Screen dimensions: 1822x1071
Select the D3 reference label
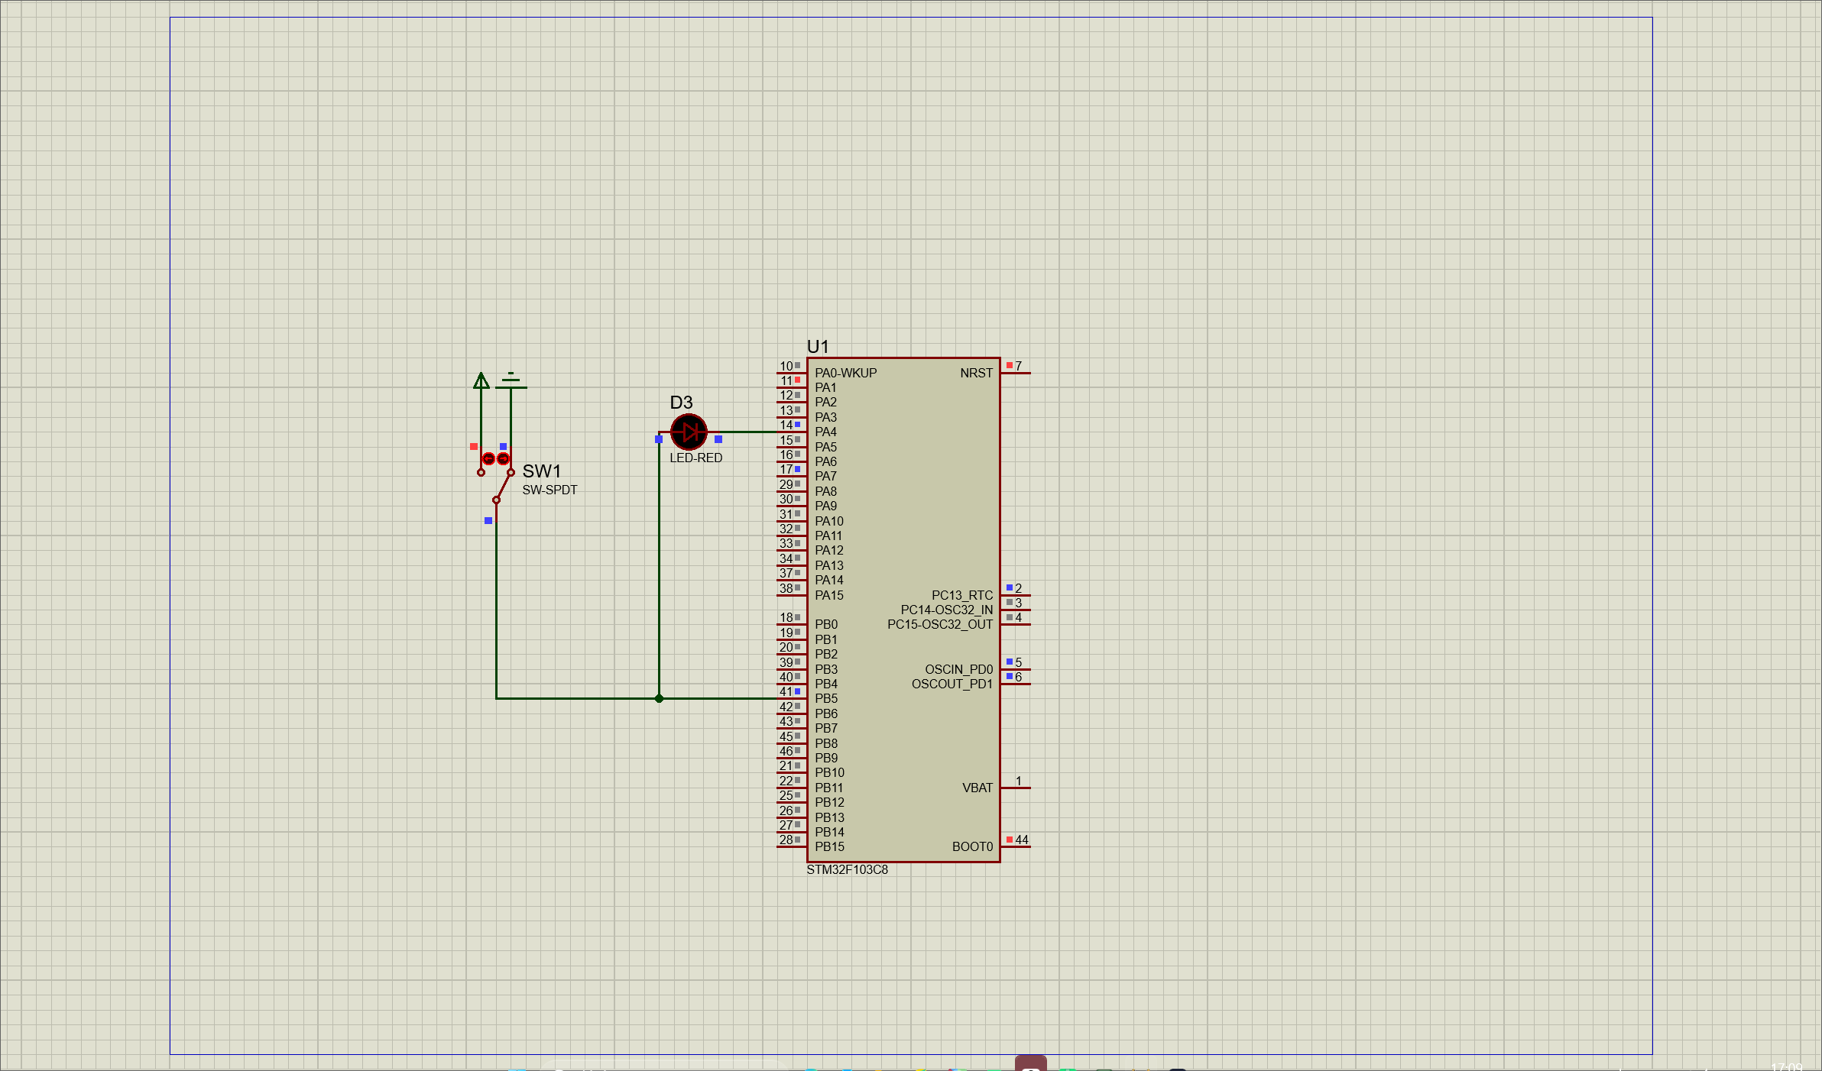[x=681, y=403]
